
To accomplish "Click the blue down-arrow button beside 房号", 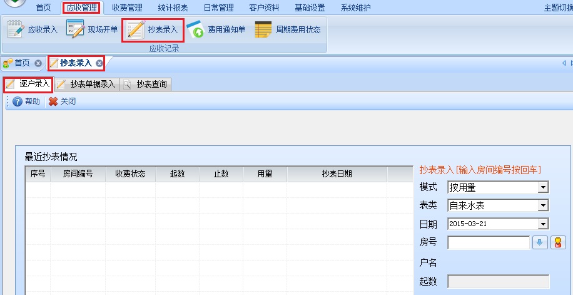I will point(540,242).
